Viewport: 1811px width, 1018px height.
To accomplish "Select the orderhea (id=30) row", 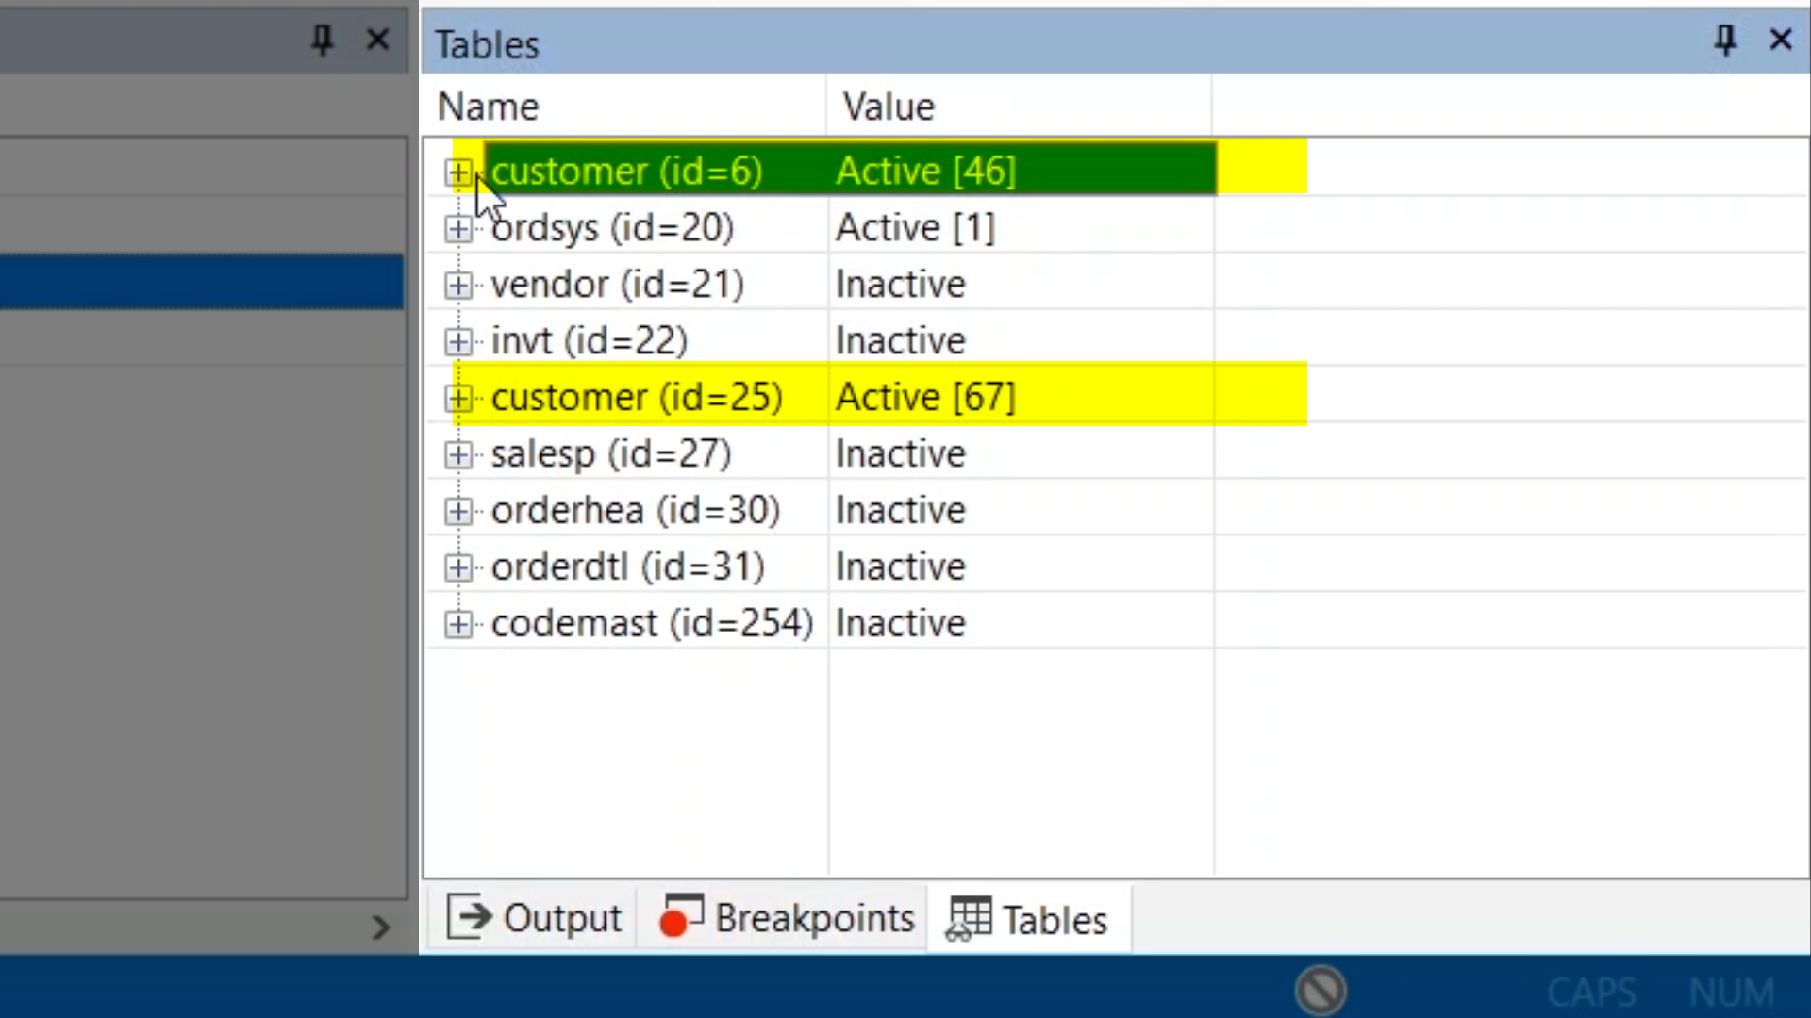I will 636,511.
